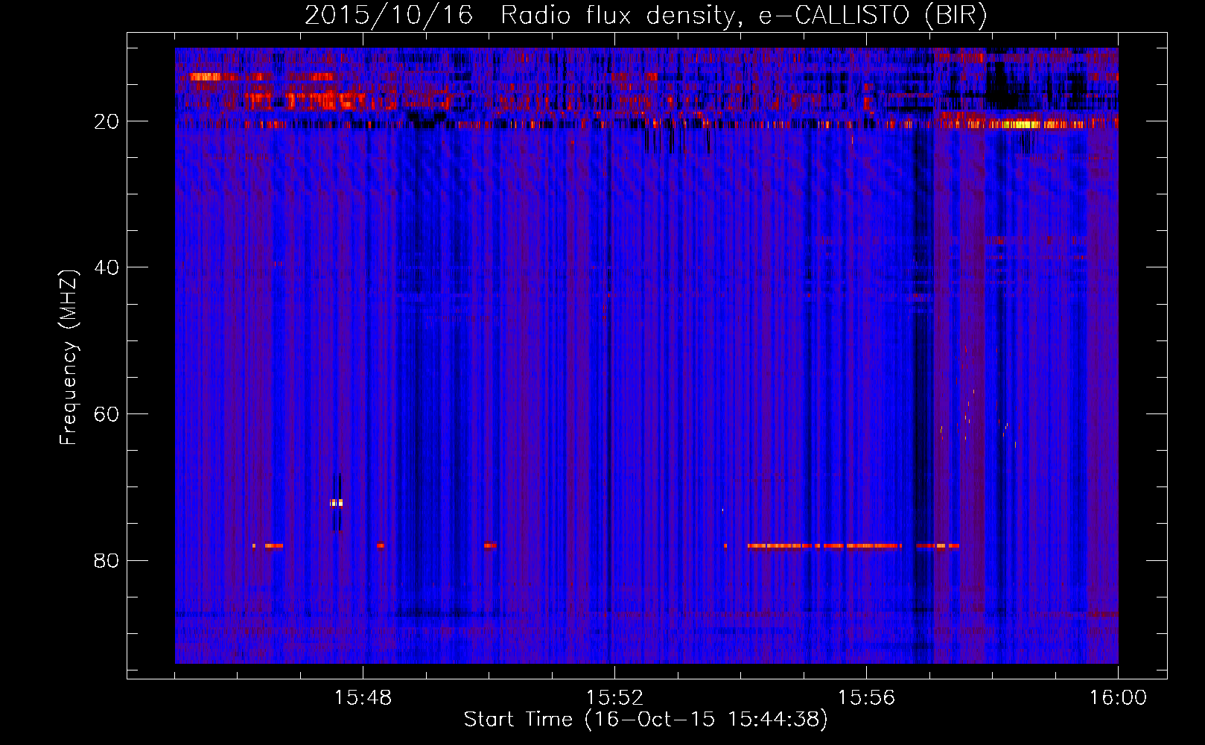Click the 15:52 time axis label
The height and width of the screenshot is (745, 1205).
[x=614, y=698]
